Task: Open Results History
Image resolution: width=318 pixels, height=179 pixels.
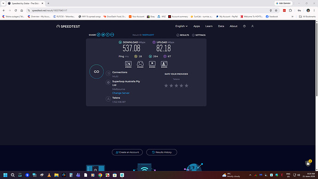Action: (x=162, y=152)
